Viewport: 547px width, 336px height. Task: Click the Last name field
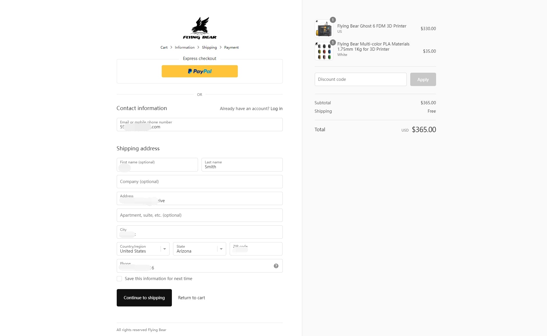coord(242,165)
